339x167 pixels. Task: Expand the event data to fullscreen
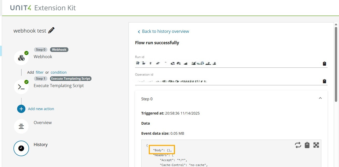pyautogui.click(x=316, y=145)
